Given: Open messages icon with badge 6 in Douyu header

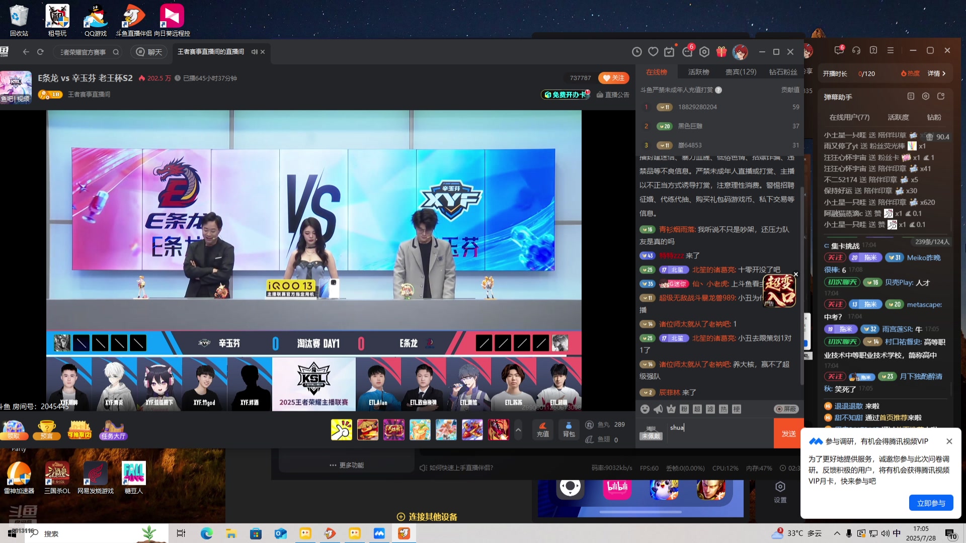Looking at the screenshot, I should pyautogui.click(x=687, y=52).
